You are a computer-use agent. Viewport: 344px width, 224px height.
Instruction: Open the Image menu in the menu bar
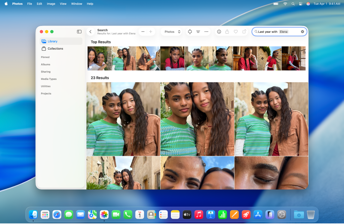51,4
